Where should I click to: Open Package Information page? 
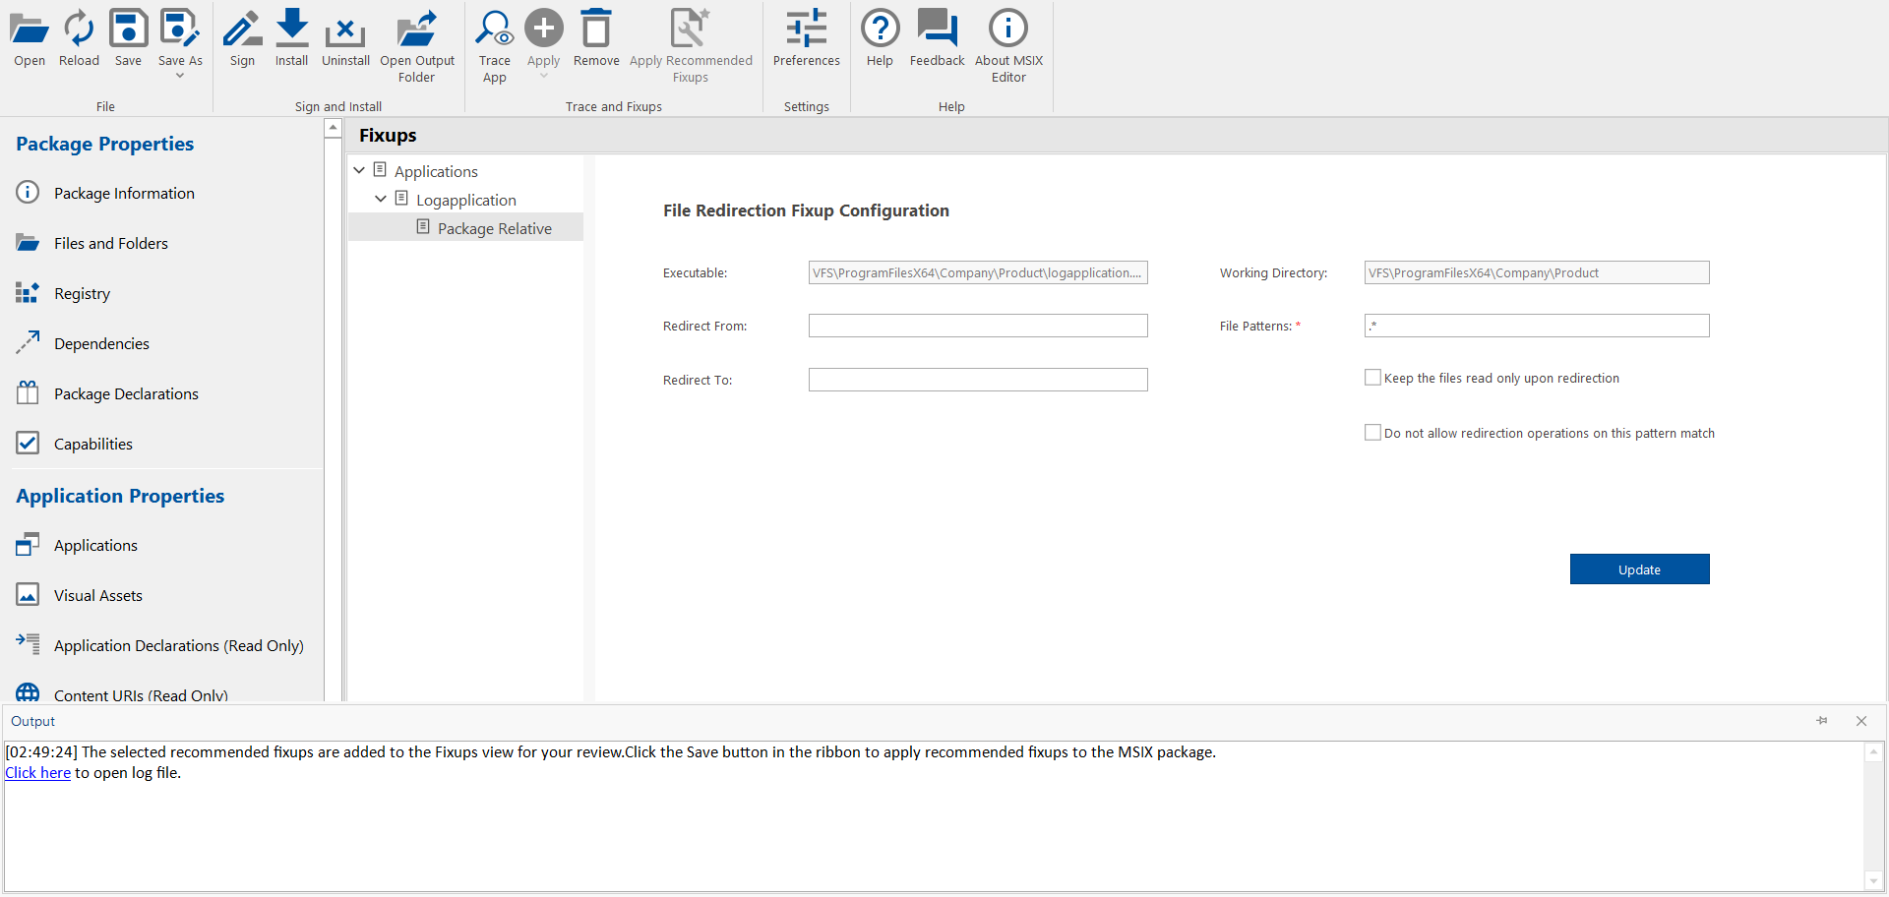[124, 194]
